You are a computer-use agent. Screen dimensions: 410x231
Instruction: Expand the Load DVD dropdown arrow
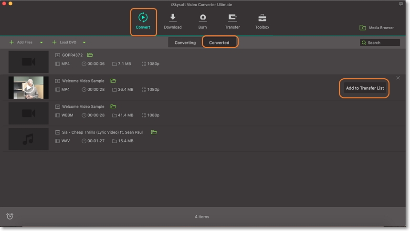coord(84,42)
